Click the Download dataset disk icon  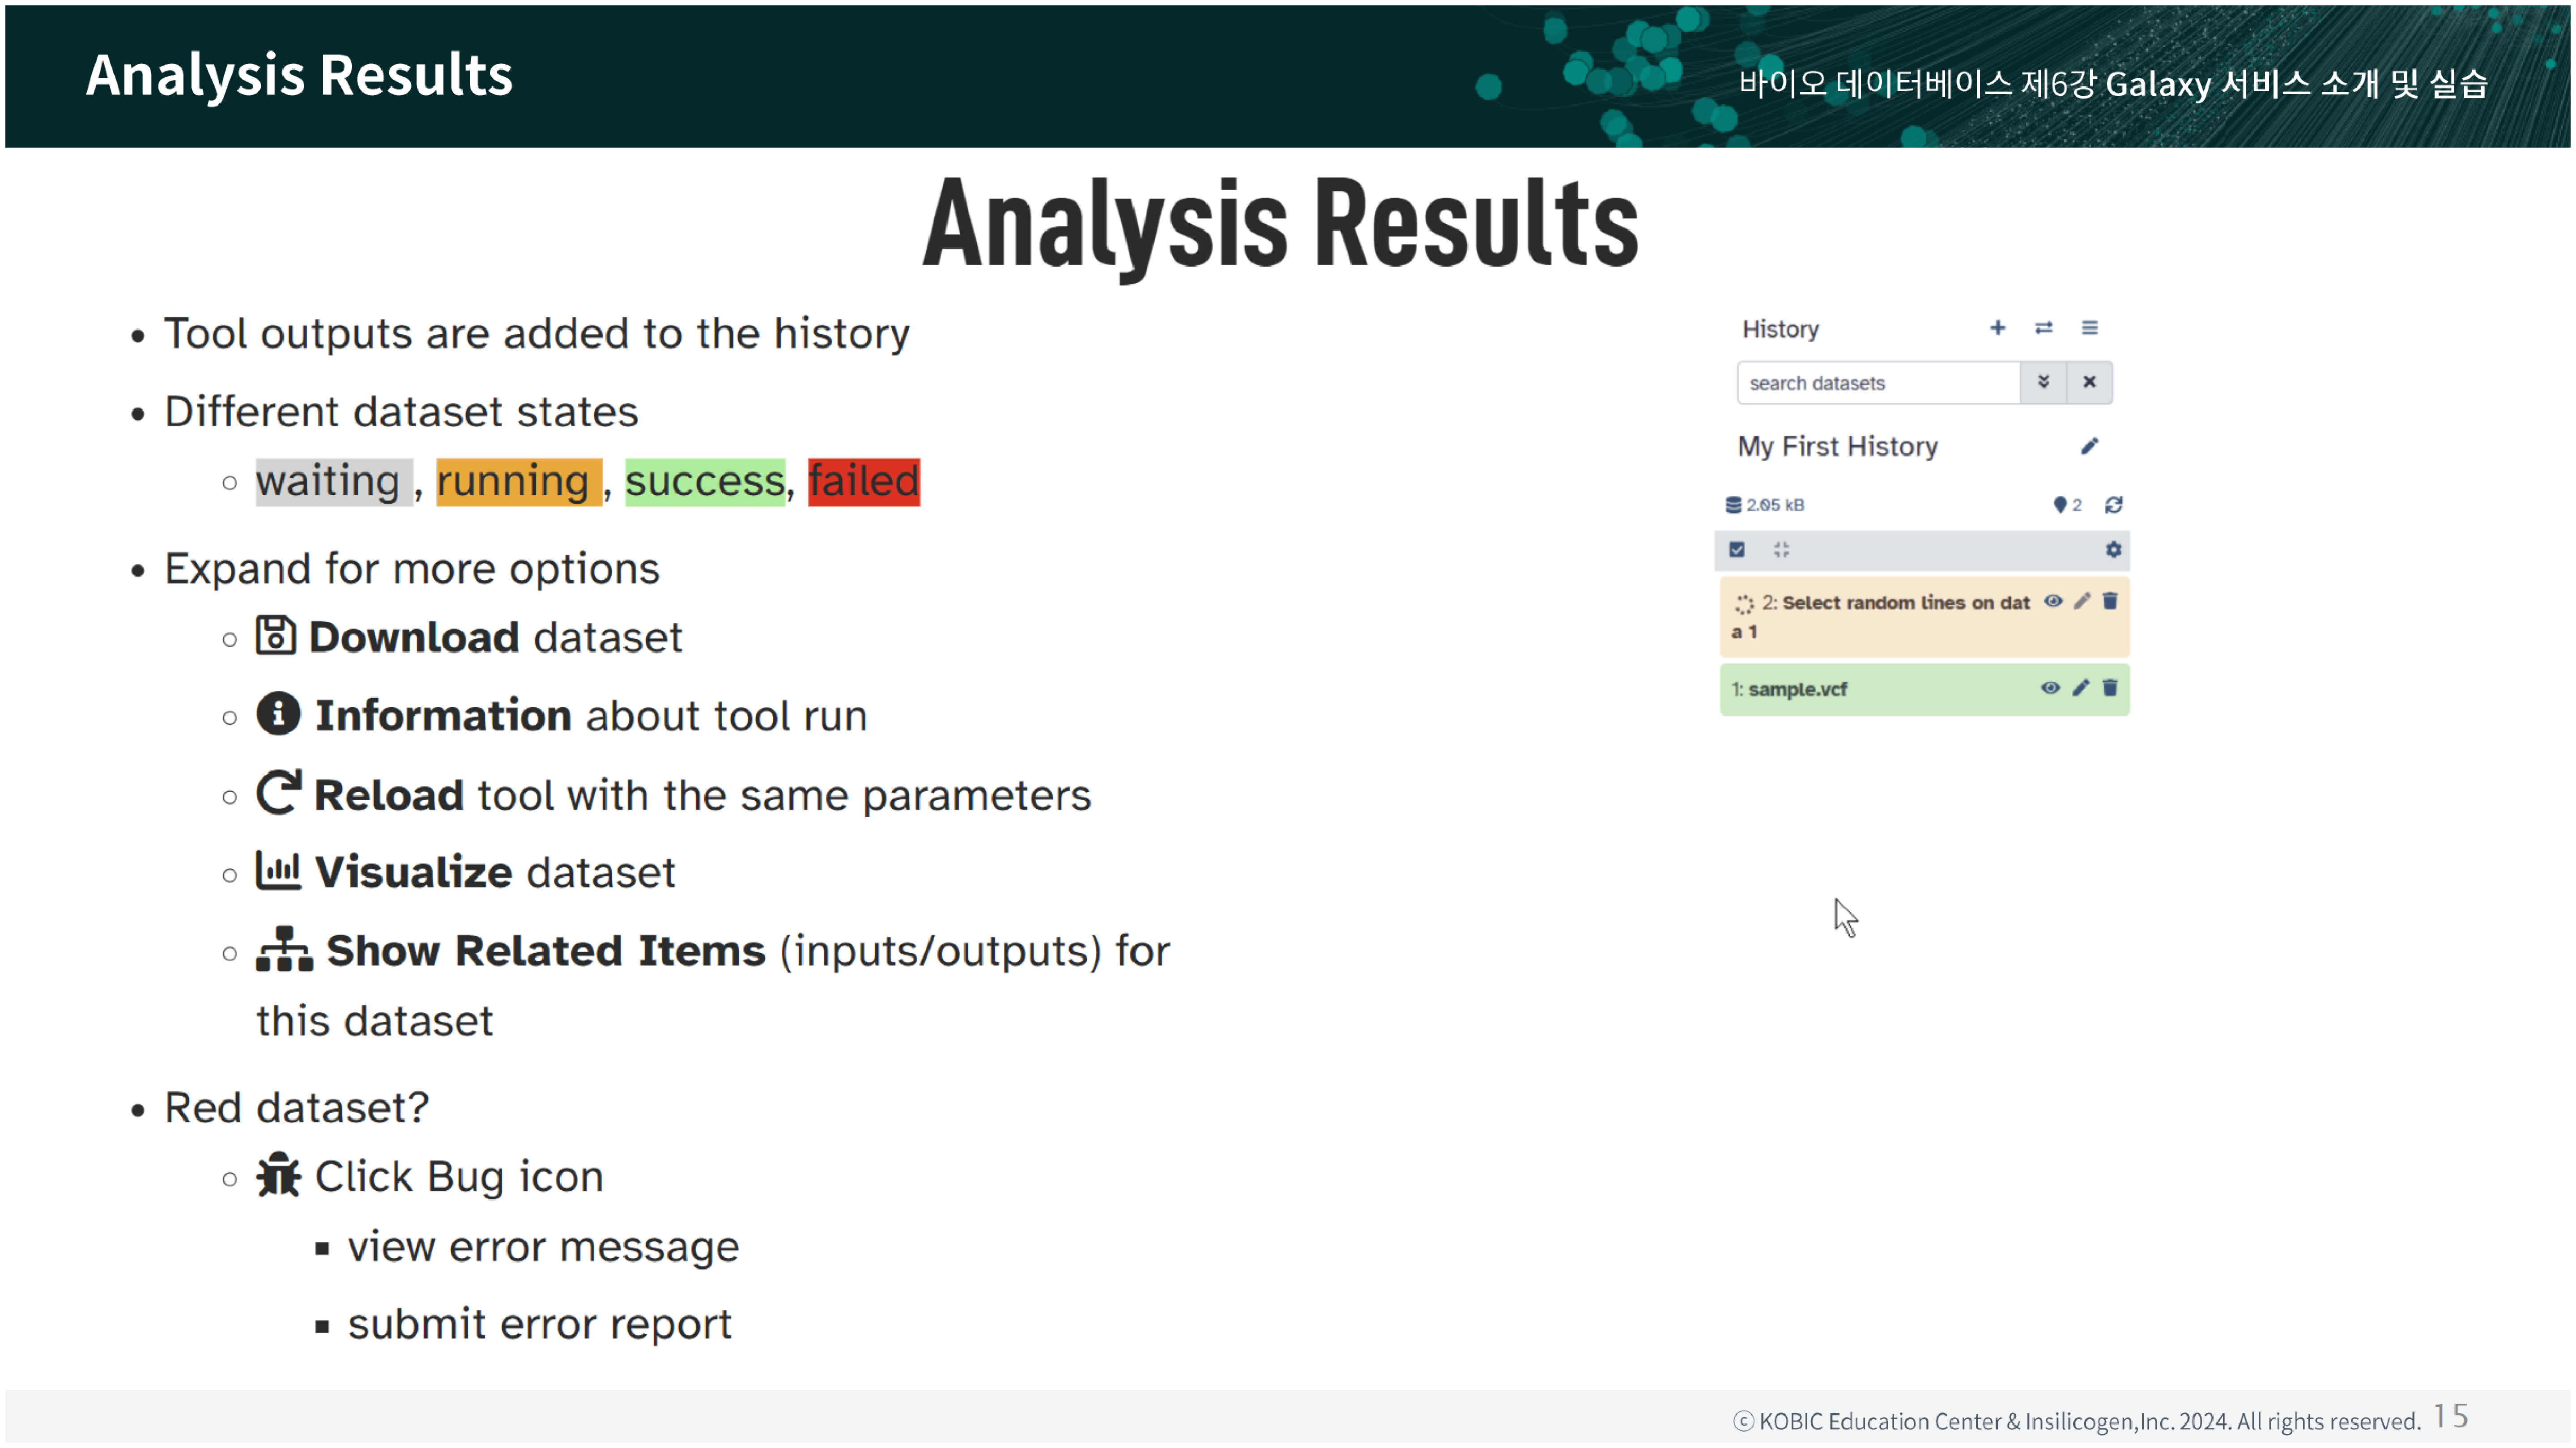point(275,635)
